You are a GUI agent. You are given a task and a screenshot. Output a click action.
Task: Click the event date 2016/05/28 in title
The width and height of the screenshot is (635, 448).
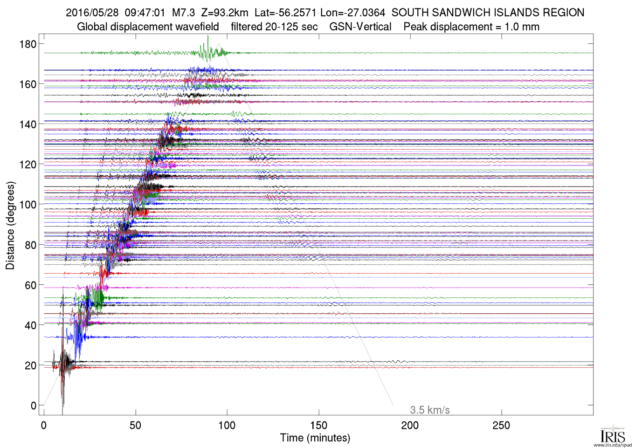(x=92, y=13)
